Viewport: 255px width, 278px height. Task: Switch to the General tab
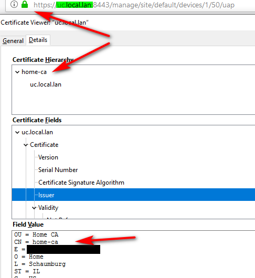pyautogui.click(x=13, y=41)
